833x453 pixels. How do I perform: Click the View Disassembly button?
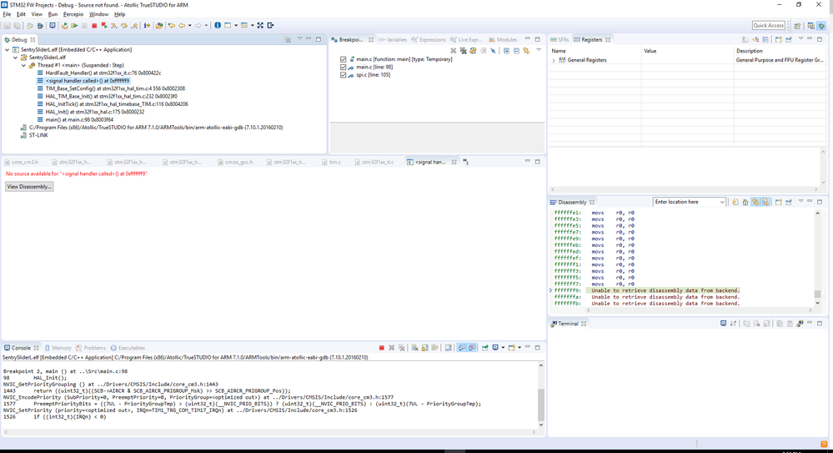click(x=29, y=187)
